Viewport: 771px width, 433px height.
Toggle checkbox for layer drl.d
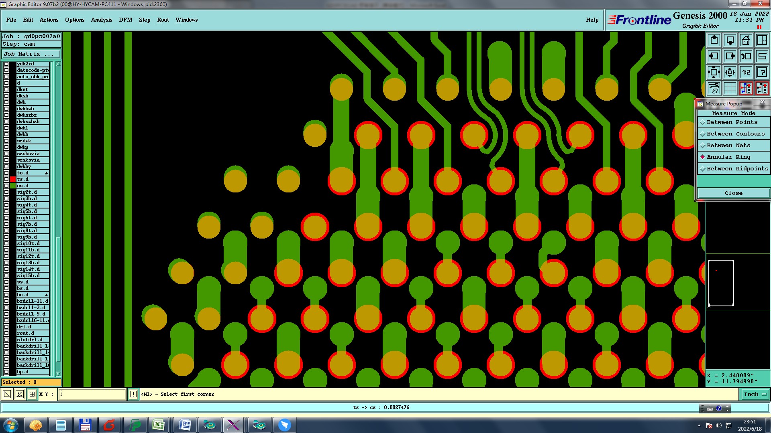pyautogui.click(x=6, y=327)
